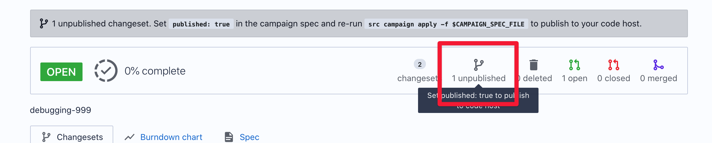This screenshot has height=143, width=712.
Task: Click the Changesets tab branch icon
Action: point(46,137)
